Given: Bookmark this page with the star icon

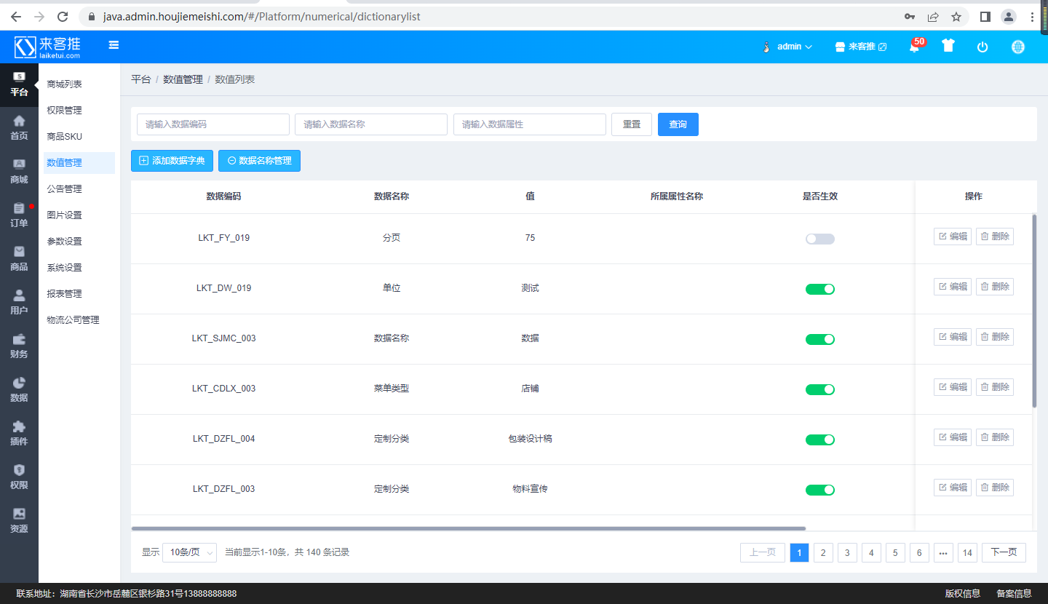Looking at the screenshot, I should click(x=956, y=16).
